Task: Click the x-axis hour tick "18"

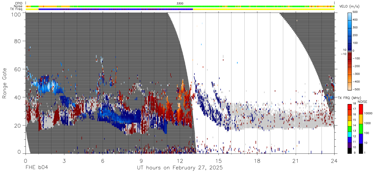Action: click(257, 161)
